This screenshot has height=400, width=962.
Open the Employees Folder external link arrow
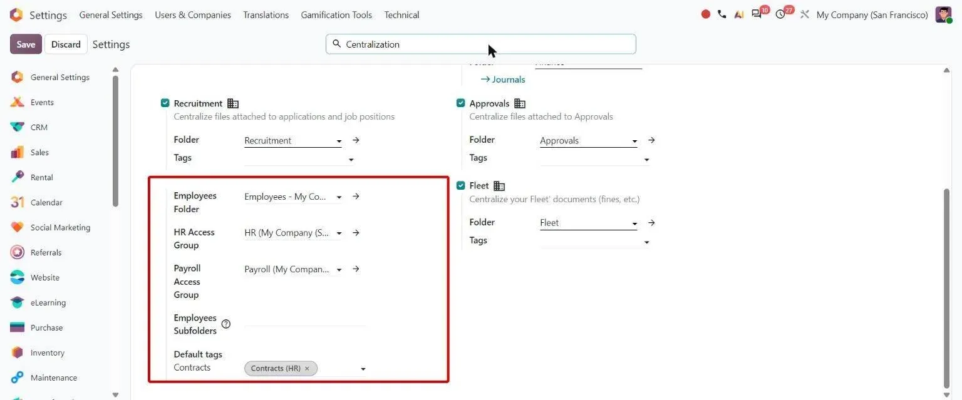[356, 197]
